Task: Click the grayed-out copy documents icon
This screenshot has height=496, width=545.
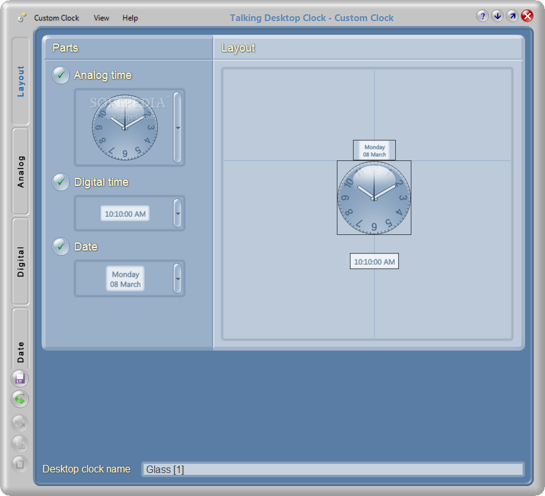Action: tap(20, 444)
